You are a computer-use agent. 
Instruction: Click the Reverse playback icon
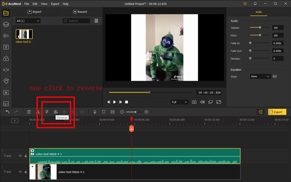56,112
